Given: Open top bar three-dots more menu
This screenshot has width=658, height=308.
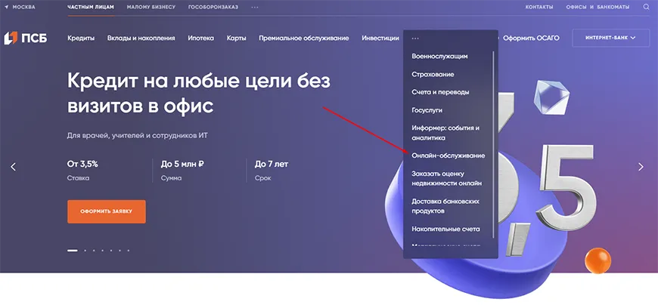Looking at the screenshot, I should click(254, 7).
